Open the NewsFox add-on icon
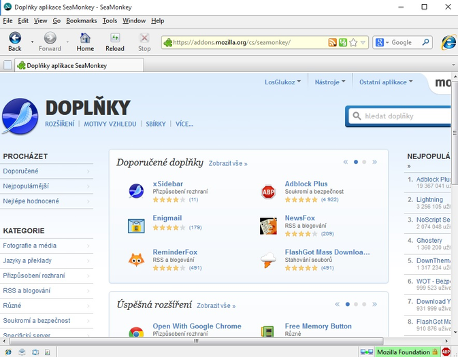The image size is (458, 357). [268, 226]
